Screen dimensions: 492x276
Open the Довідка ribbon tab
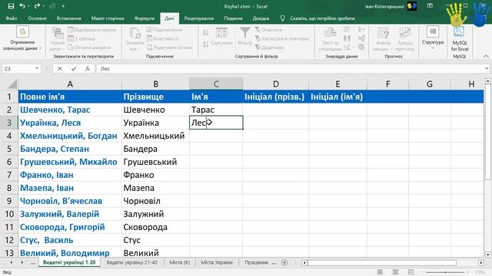pos(261,18)
